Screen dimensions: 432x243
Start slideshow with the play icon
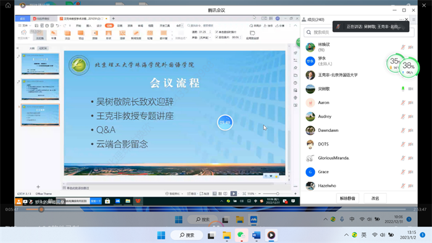(234, 194)
